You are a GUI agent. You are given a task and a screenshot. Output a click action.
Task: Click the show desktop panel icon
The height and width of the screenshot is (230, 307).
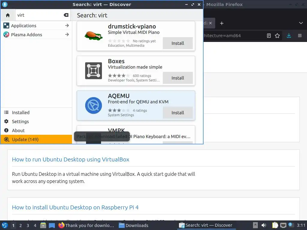(x=52, y=225)
